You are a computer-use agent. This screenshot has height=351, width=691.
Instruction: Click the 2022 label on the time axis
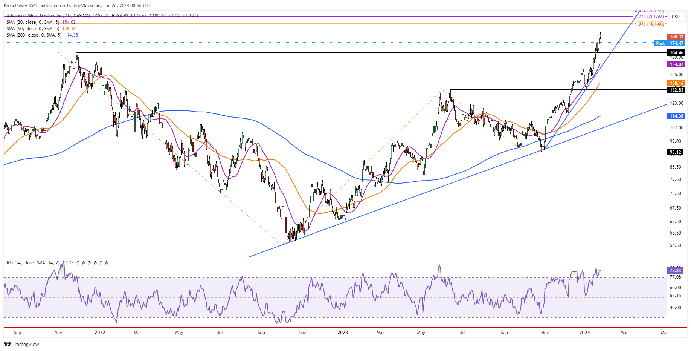[x=100, y=333]
